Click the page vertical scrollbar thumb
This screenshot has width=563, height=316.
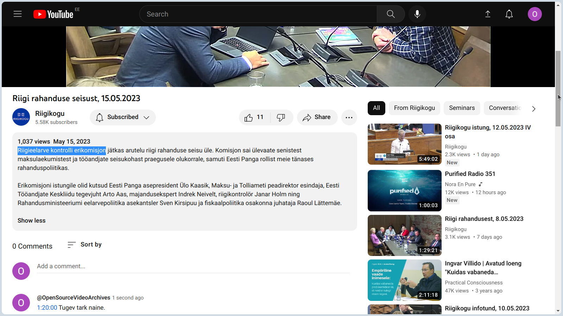click(x=558, y=88)
